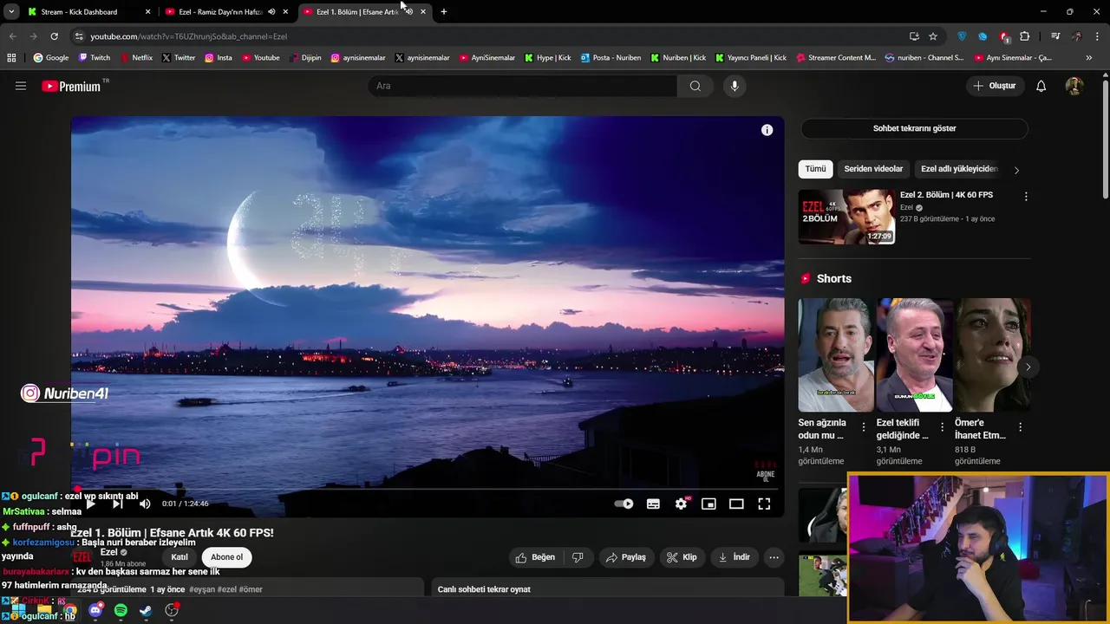
Task: Create a clip with Klip
Action: (x=682, y=557)
